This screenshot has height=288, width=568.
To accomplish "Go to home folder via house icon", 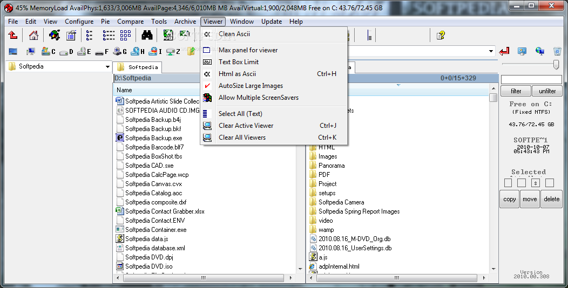I will (x=33, y=35).
